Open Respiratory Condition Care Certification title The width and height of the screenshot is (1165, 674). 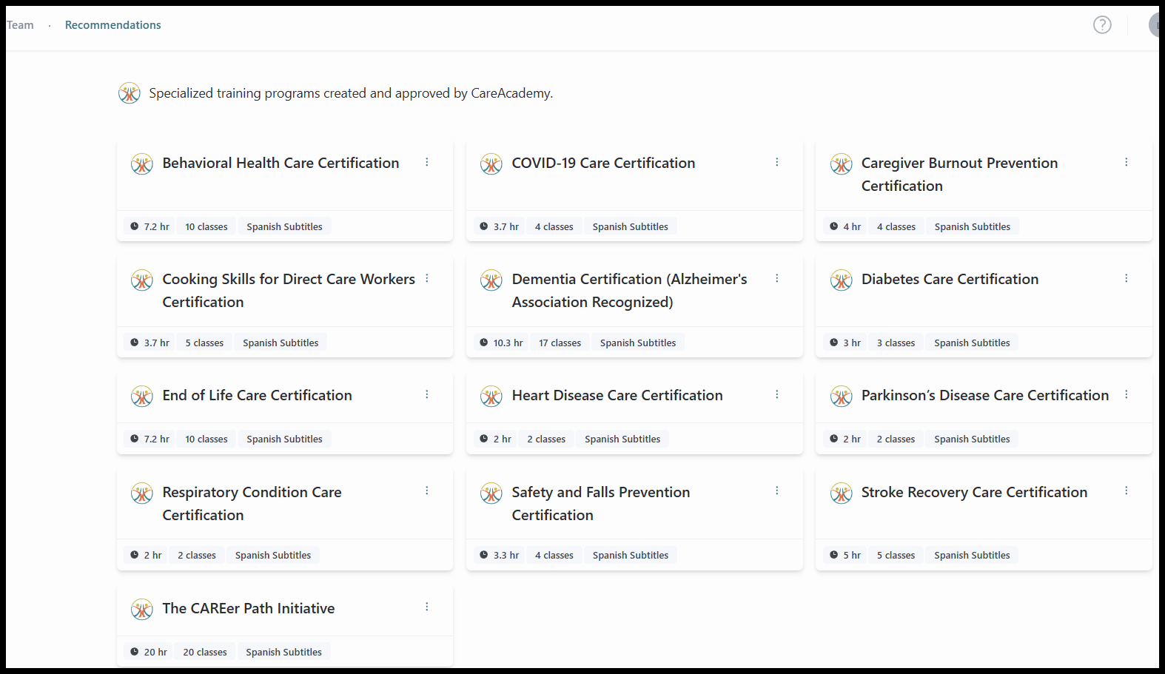(252, 503)
